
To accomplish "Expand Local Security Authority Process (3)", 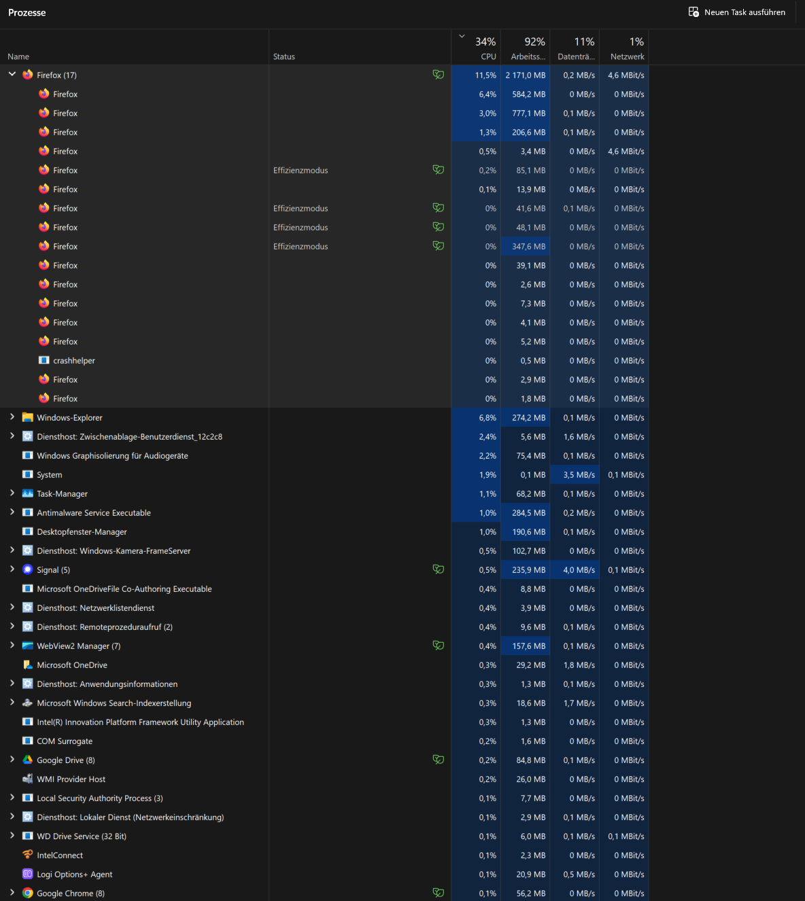I will coord(12,797).
